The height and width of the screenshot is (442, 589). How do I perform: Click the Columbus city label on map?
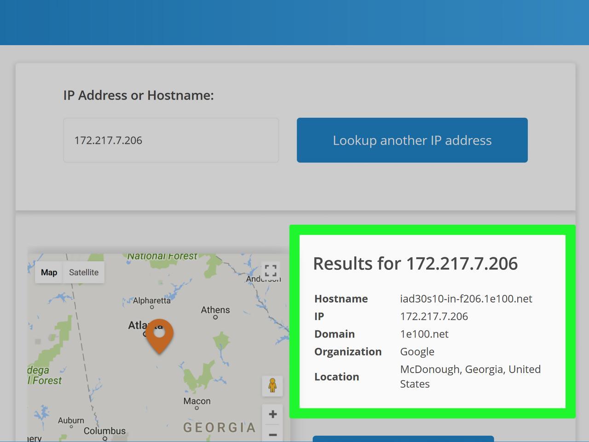[x=104, y=431]
